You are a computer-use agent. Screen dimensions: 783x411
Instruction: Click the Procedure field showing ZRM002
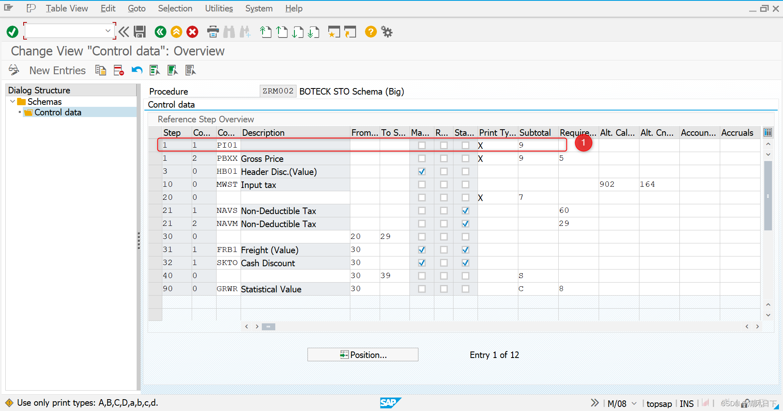tap(278, 91)
